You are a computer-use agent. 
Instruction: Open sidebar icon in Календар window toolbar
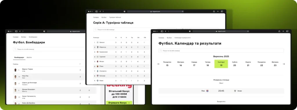(162, 31)
